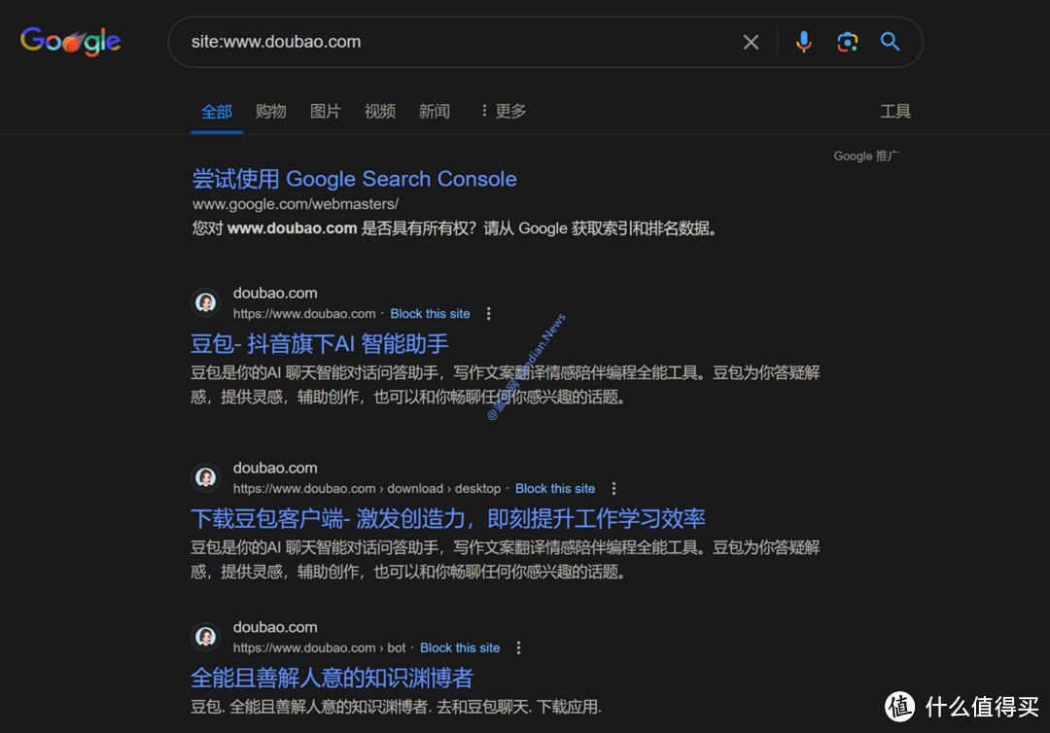Viewport: 1050px width, 733px height.
Task: Open Google Lens image search icon
Action: coord(847,42)
